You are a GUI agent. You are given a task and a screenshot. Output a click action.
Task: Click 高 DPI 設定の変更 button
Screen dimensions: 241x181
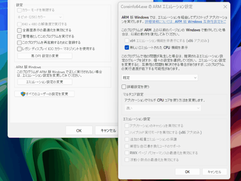[45, 56]
